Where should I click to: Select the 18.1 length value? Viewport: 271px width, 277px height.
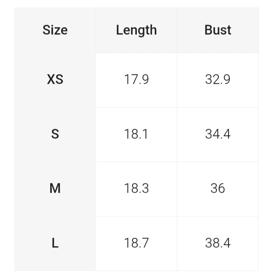(136, 134)
